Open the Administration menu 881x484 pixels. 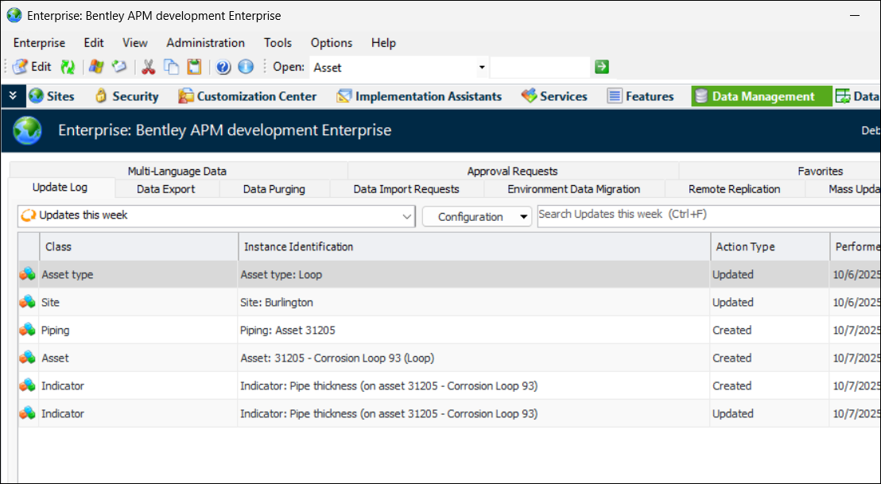tap(205, 43)
